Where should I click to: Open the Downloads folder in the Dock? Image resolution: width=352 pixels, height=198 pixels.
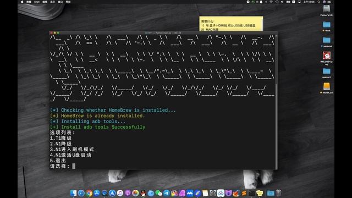pyautogui.click(x=271, y=193)
